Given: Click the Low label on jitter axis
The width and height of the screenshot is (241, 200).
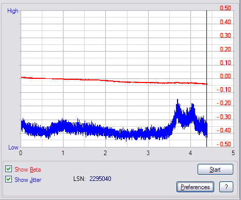Looking at the screenshot, I should coord(13,147).
